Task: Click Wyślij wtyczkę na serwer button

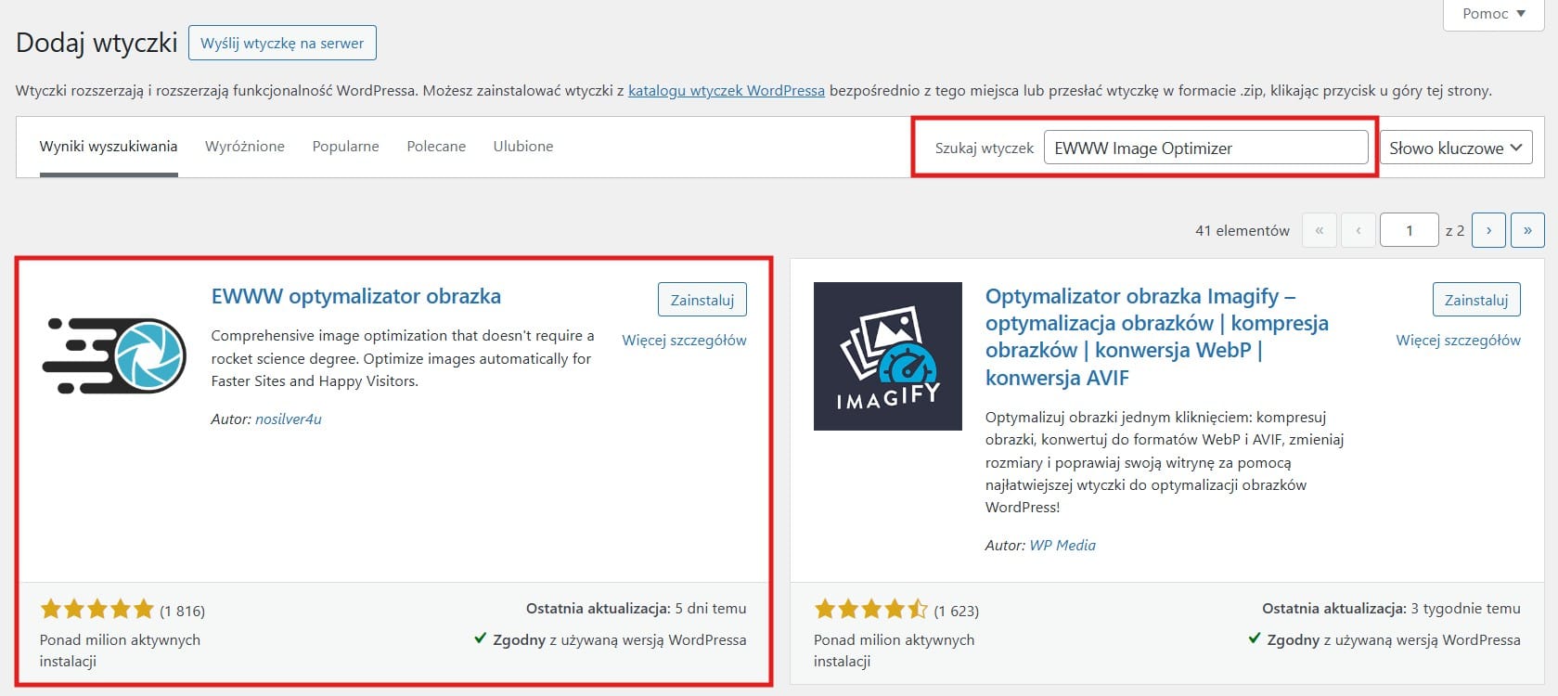Action: pyautogui.click(x=282, y=43)
